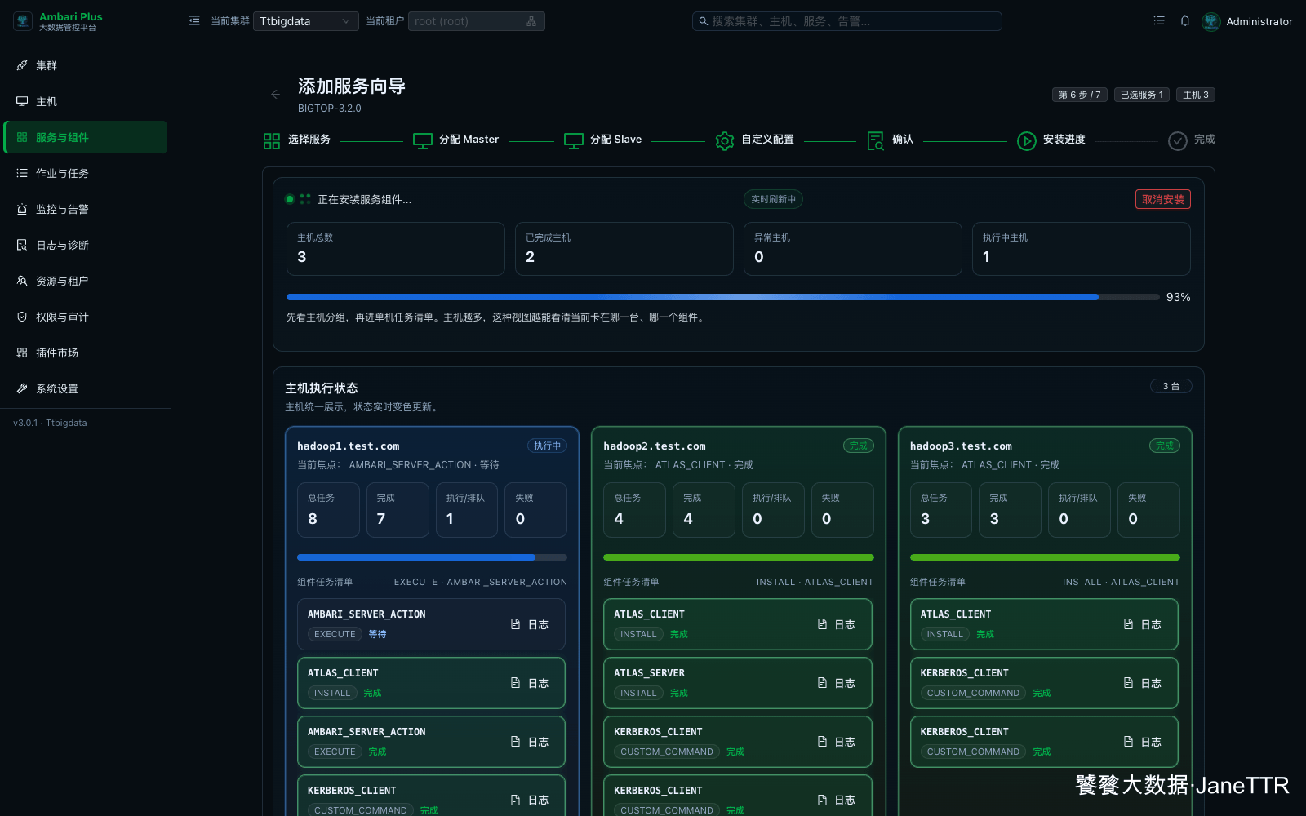This screenshot has width=1306, height=816.
Task: Open 日志与诊断 sidebar item
Action: click(x=86, y=245)
